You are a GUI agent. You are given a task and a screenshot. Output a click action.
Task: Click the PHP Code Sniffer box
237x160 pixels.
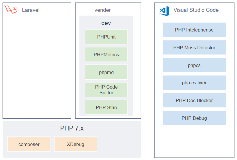pos(106,90)
